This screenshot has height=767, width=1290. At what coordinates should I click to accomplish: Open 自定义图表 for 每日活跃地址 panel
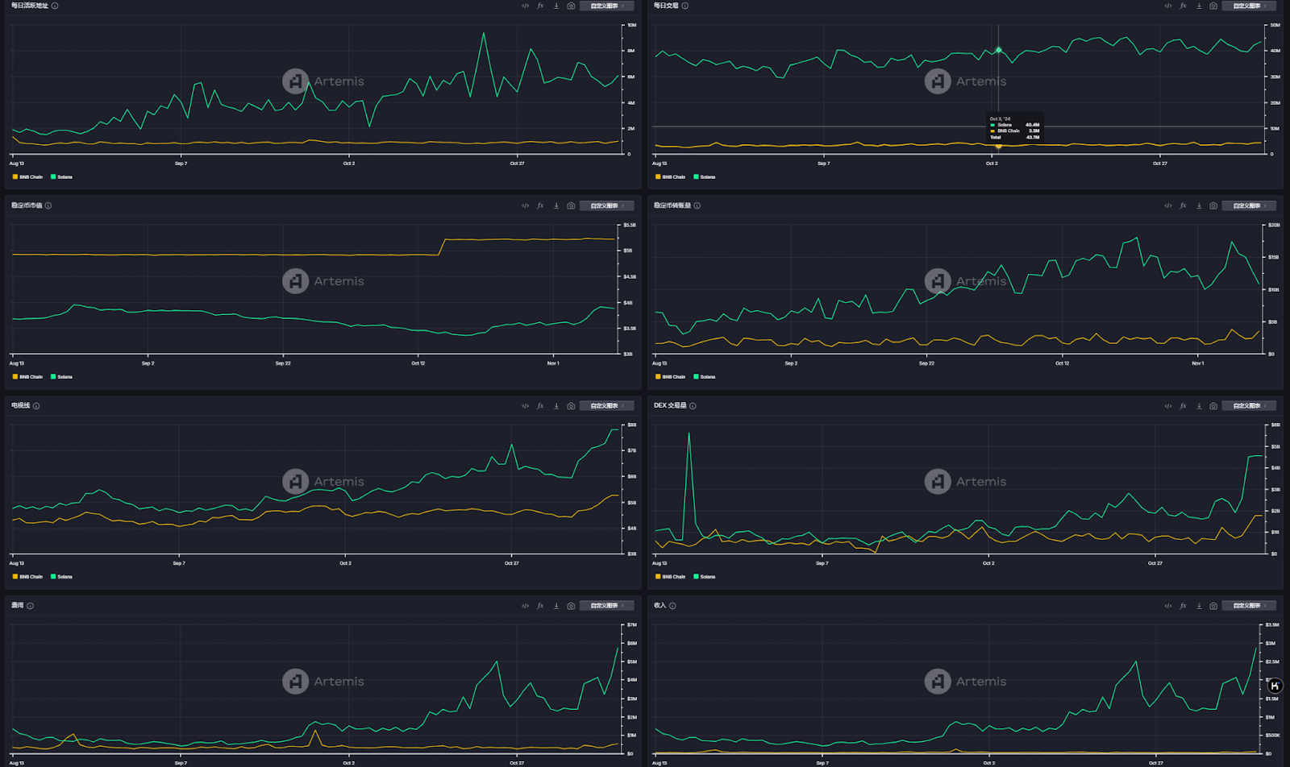point(606,6)
